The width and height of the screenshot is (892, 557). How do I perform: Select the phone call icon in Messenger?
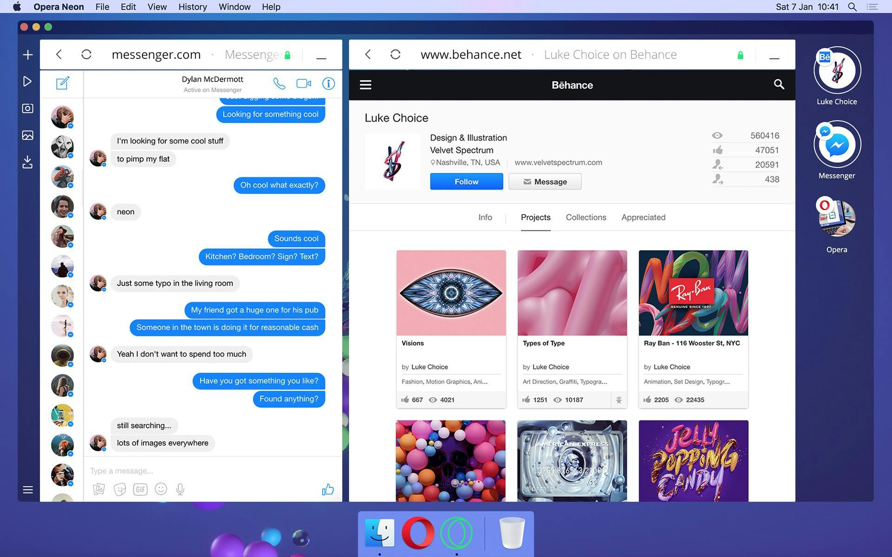coord(279,84)
